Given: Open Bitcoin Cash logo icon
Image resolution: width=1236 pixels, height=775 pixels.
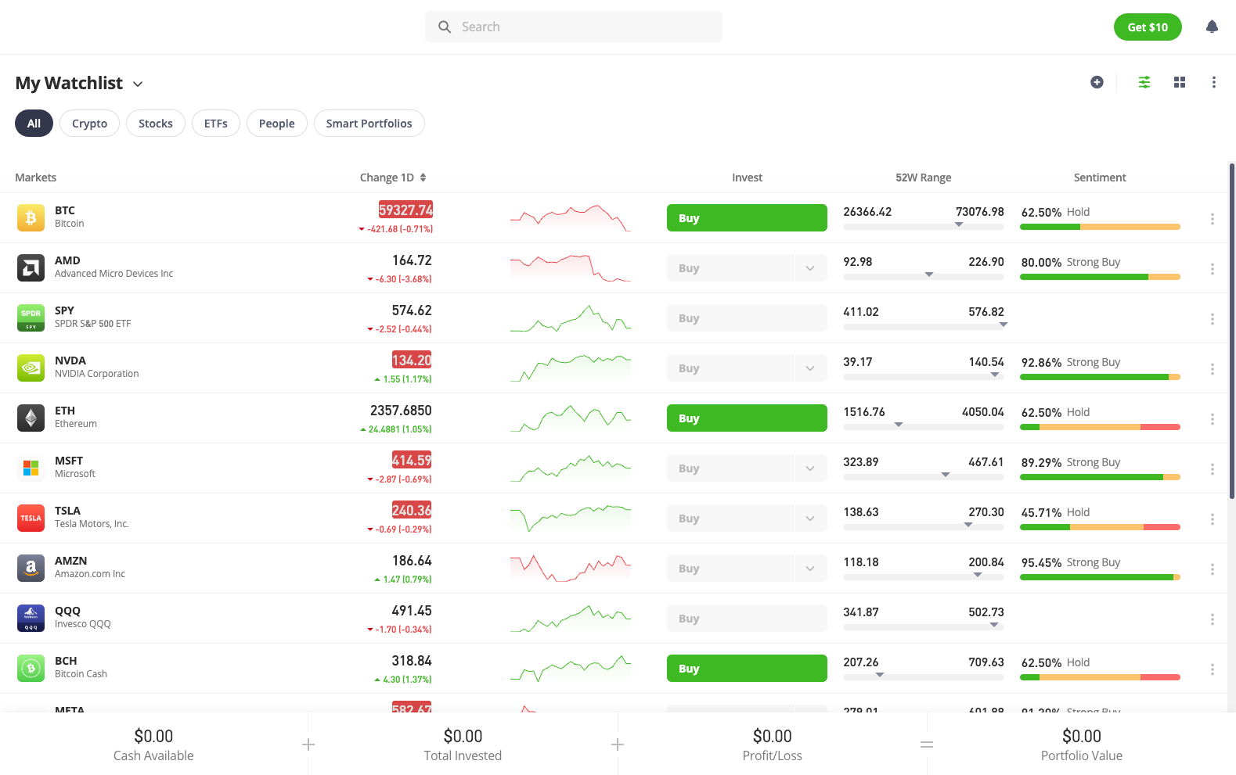Looking at the screenshot, I should tap(31, 669).
